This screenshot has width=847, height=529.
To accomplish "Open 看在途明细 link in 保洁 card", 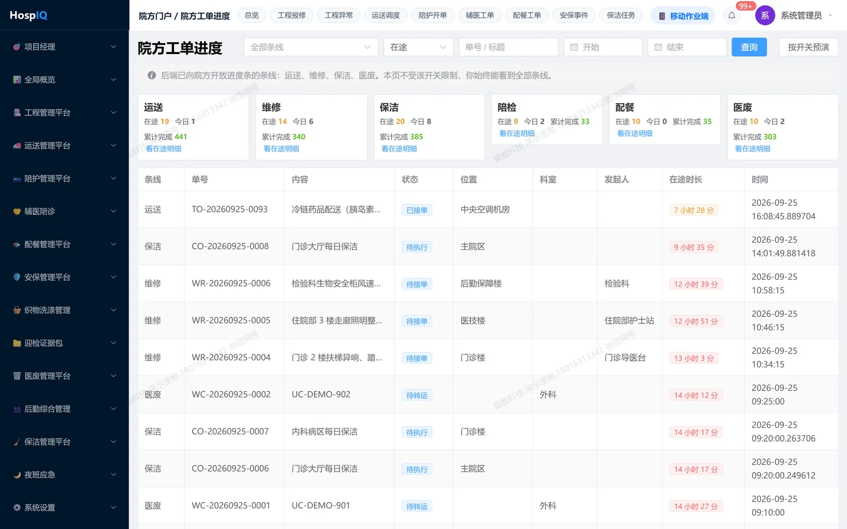I will tap(399, 149).
